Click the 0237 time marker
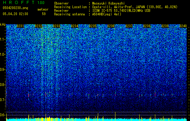The width and height of the screenshot is (190, 121). [129, 26]
